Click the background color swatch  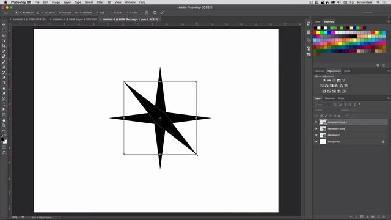click(5, 142)
